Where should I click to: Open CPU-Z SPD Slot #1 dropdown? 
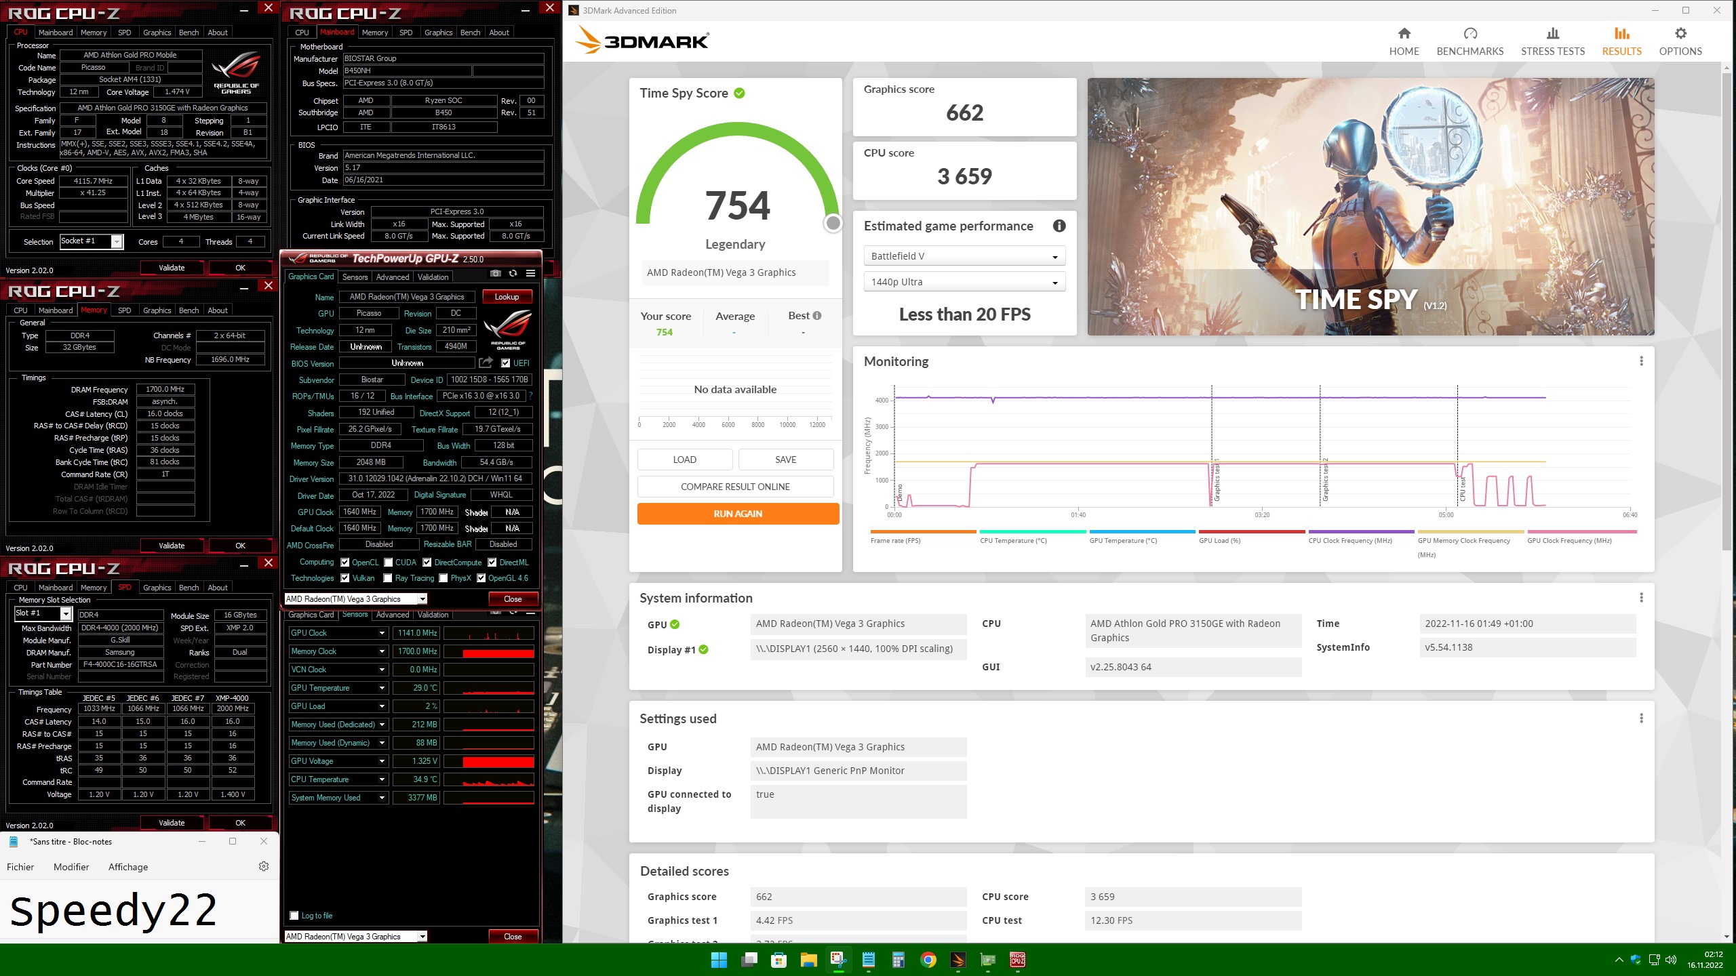[x=43, y=613]
